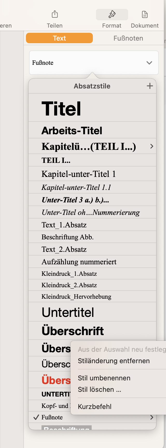Switch to the Text tab
This screenshot has height=448, width=166.
59,38
